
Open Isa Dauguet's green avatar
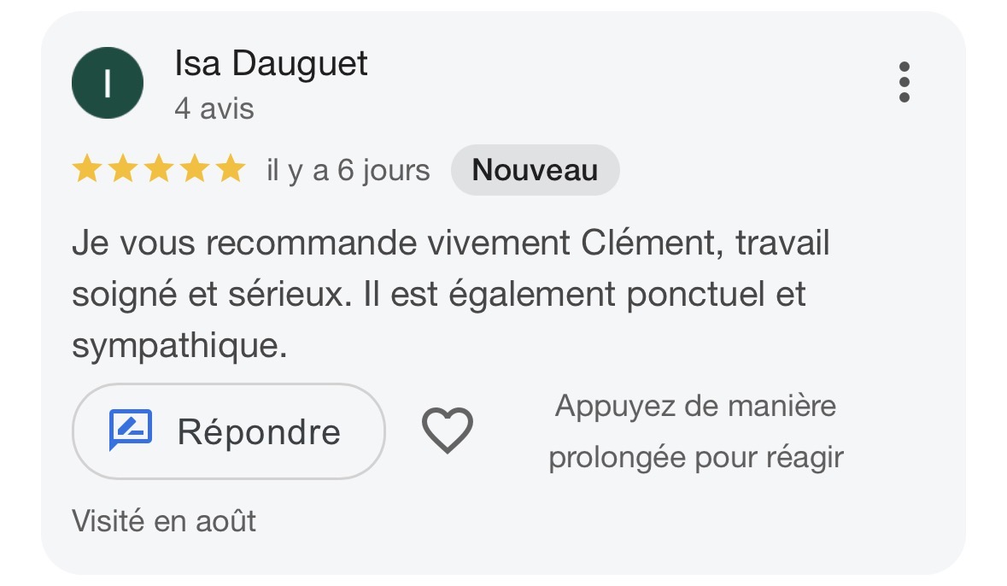coord(108,83)
